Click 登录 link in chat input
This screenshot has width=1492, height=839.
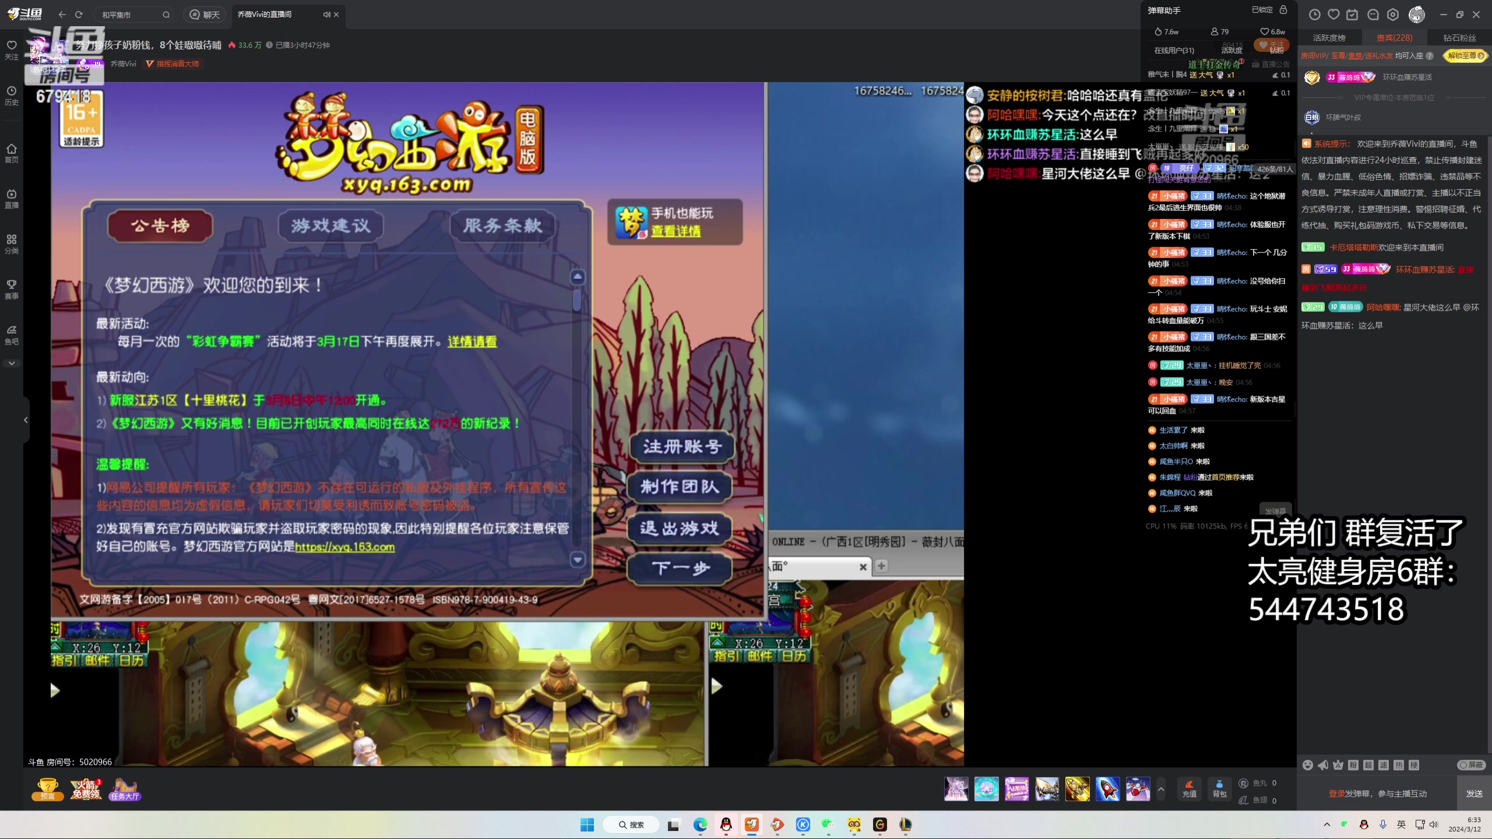(1336, 794)
